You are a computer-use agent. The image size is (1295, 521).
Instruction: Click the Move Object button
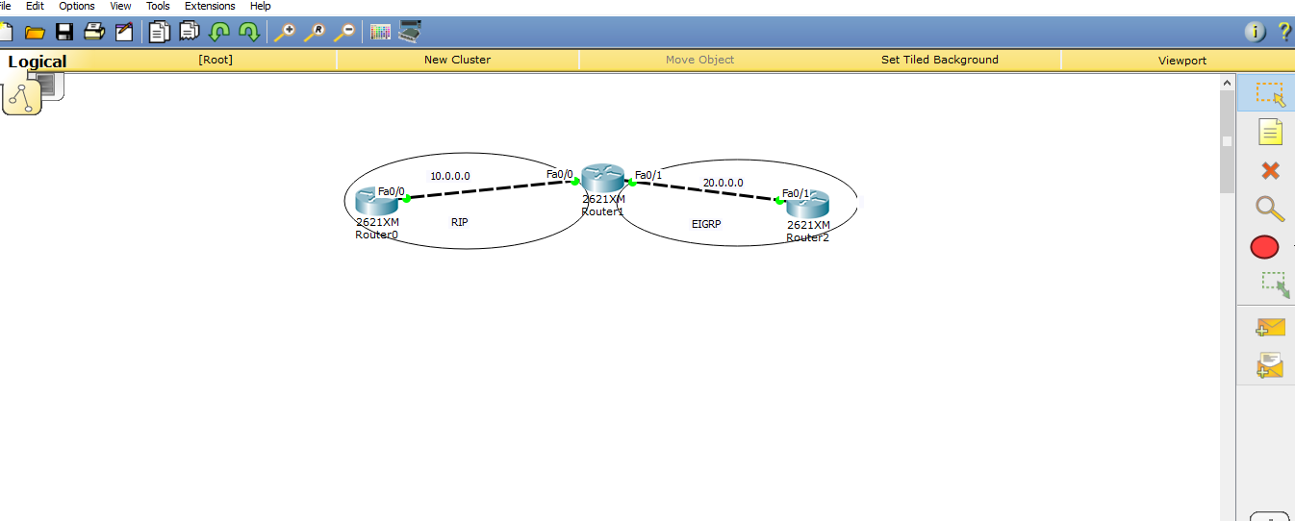[699, 60]
